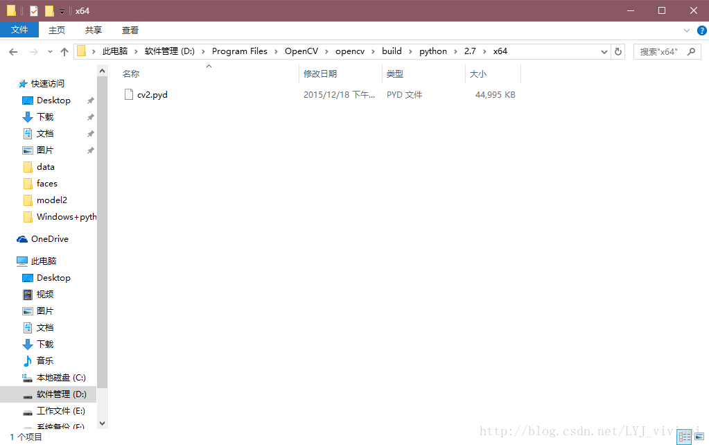Click opencv breadcrumb segment
Image resolution: width=709 pixels, height=445 pixels.
click(x=350, y=51)
